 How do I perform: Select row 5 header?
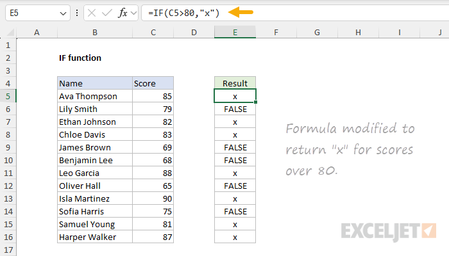pos(8,96)
